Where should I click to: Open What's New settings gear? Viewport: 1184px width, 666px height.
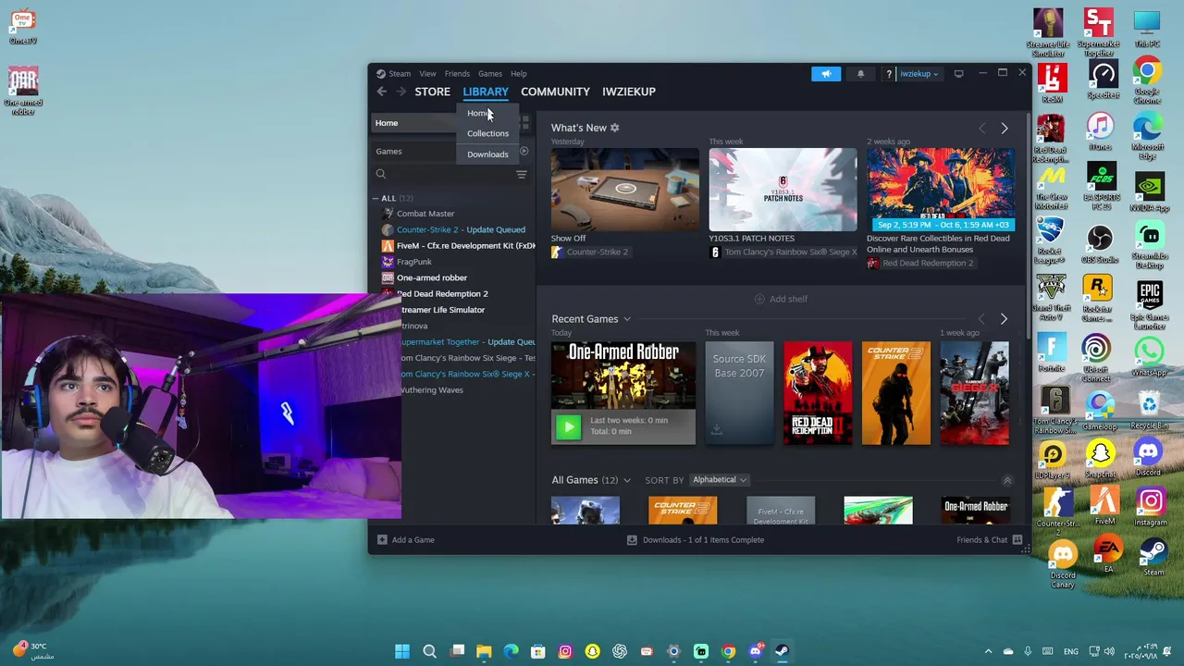click(x=614, y=128)
